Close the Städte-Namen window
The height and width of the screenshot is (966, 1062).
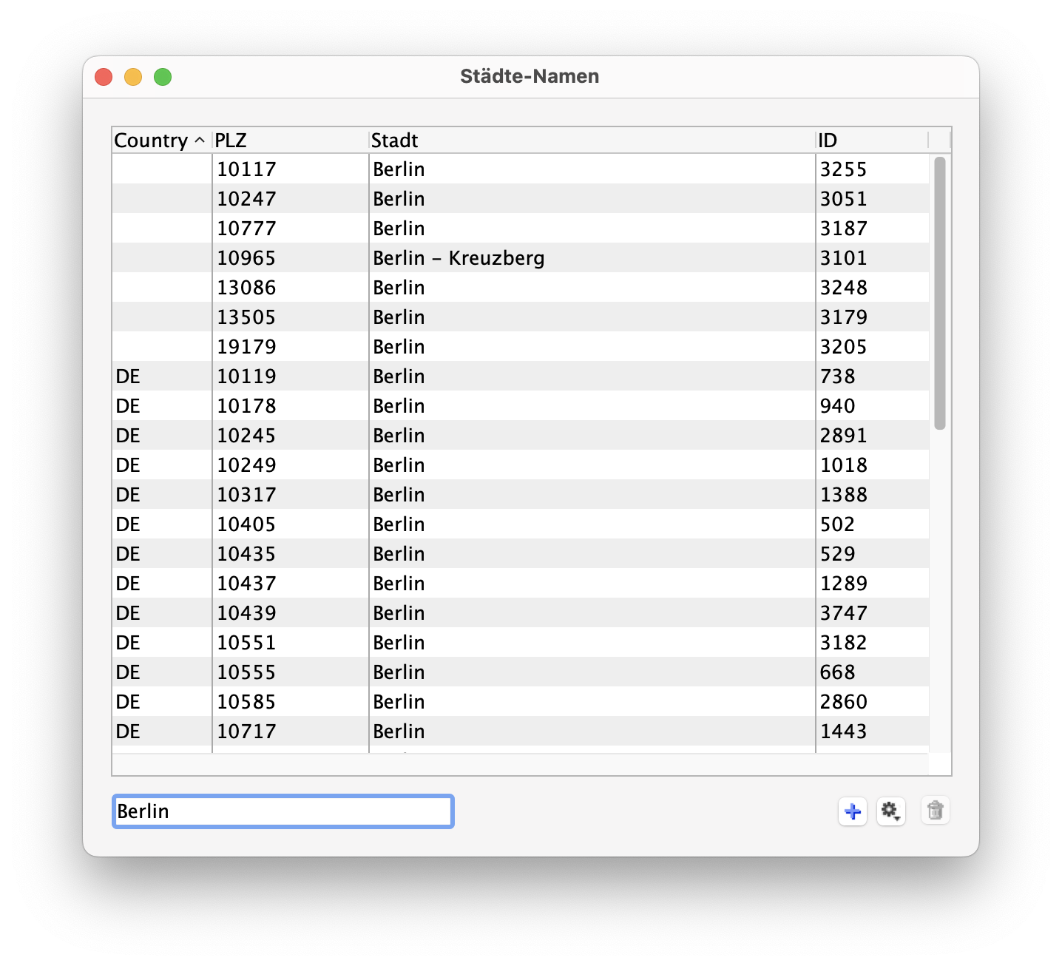point(104,77)
